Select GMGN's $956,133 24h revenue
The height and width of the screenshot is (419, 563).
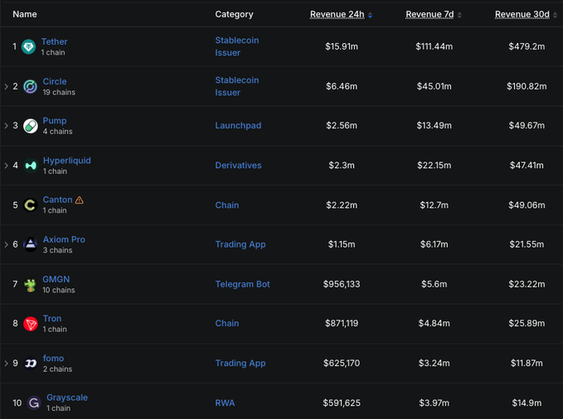click(342, 284)
